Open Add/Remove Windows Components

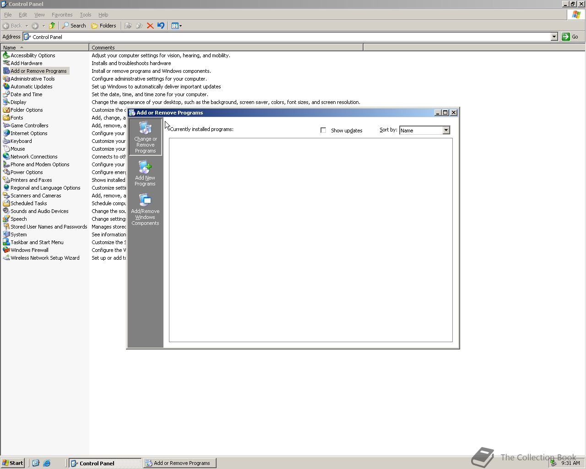point(145,209)
